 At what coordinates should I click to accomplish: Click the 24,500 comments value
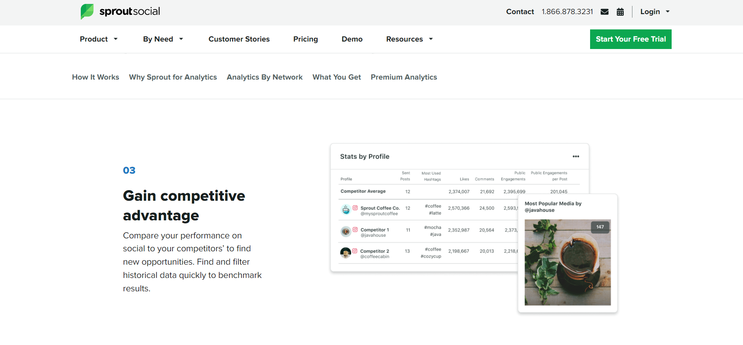[487, 208]
